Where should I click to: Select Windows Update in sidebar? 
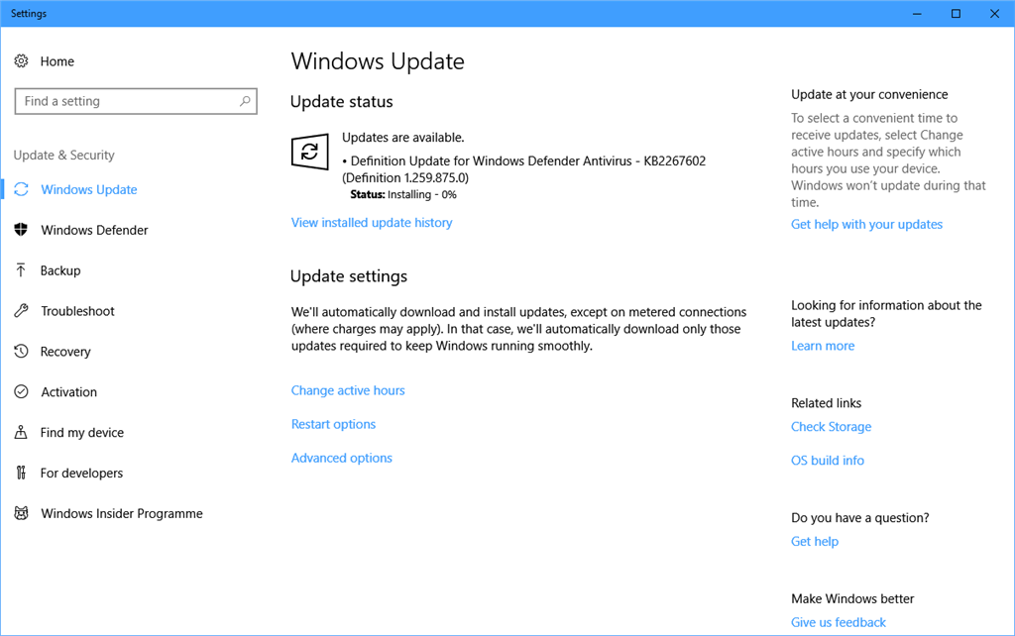coord(88,189)
